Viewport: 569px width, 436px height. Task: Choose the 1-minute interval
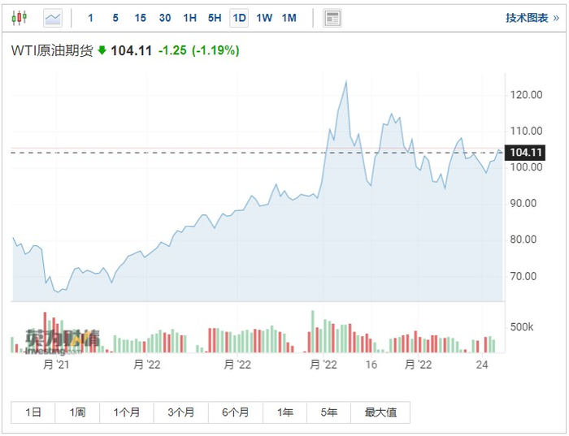90,18
